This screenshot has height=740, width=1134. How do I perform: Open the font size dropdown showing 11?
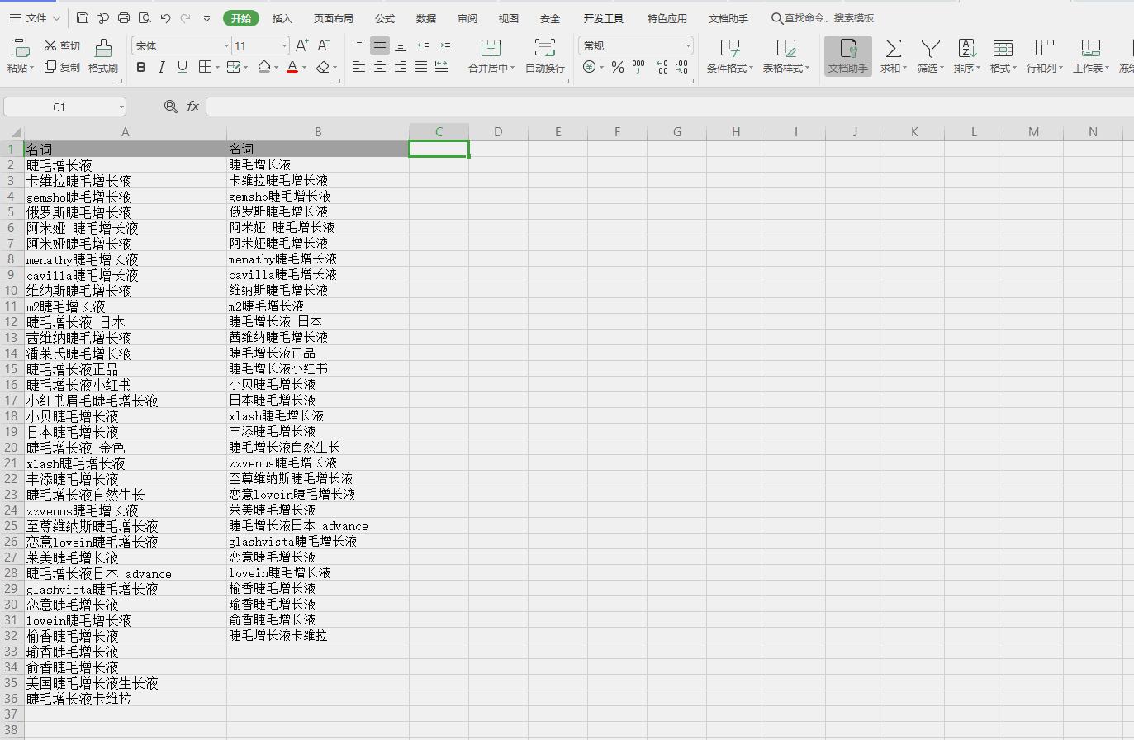click(284, 45)
